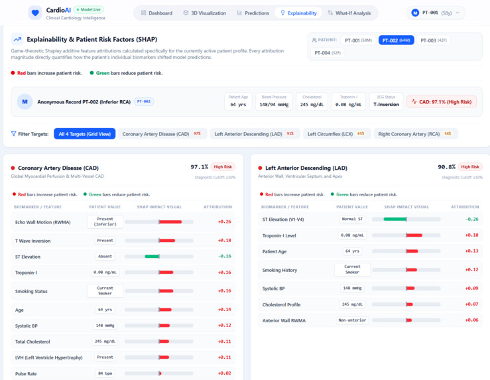Click the CardioAI heart logo icon

[35, 13]
